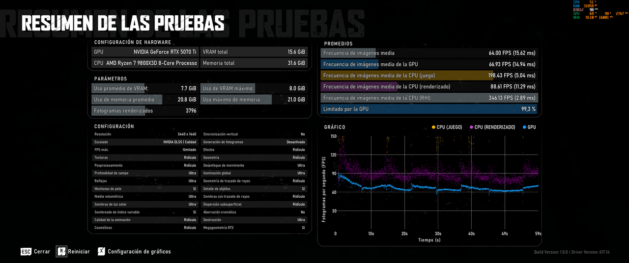This screenshot has height=263, width=629.
Task: Click the Efectos setting row
Action: [x=254, y=150]
